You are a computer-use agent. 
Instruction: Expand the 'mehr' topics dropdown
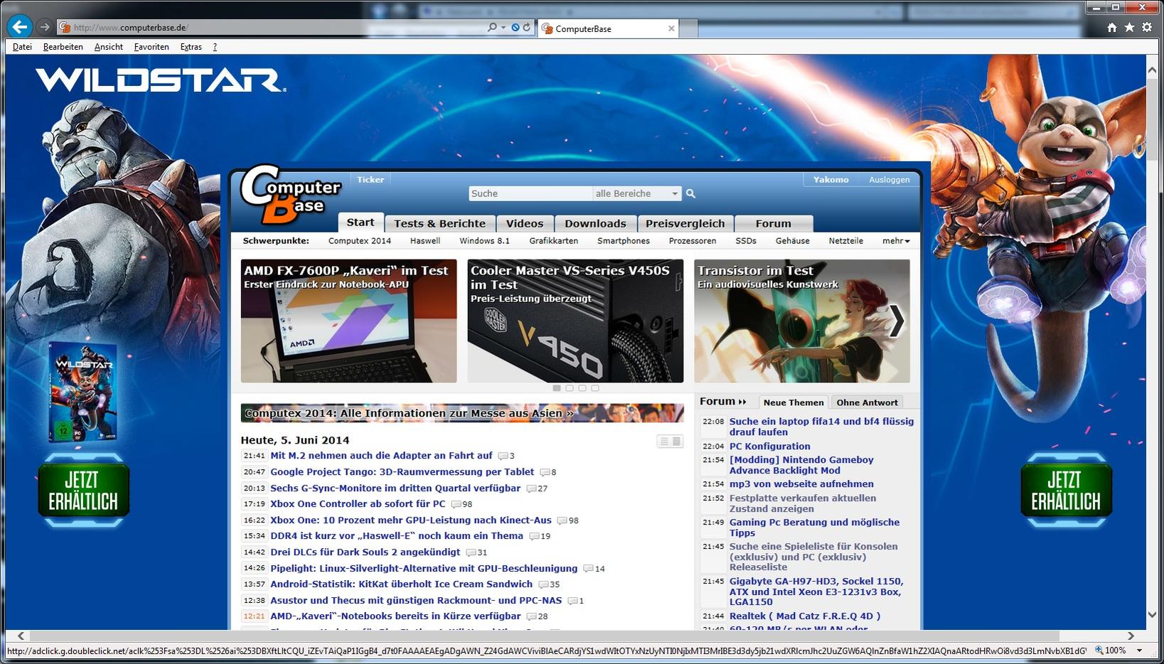tap(896, 241)
